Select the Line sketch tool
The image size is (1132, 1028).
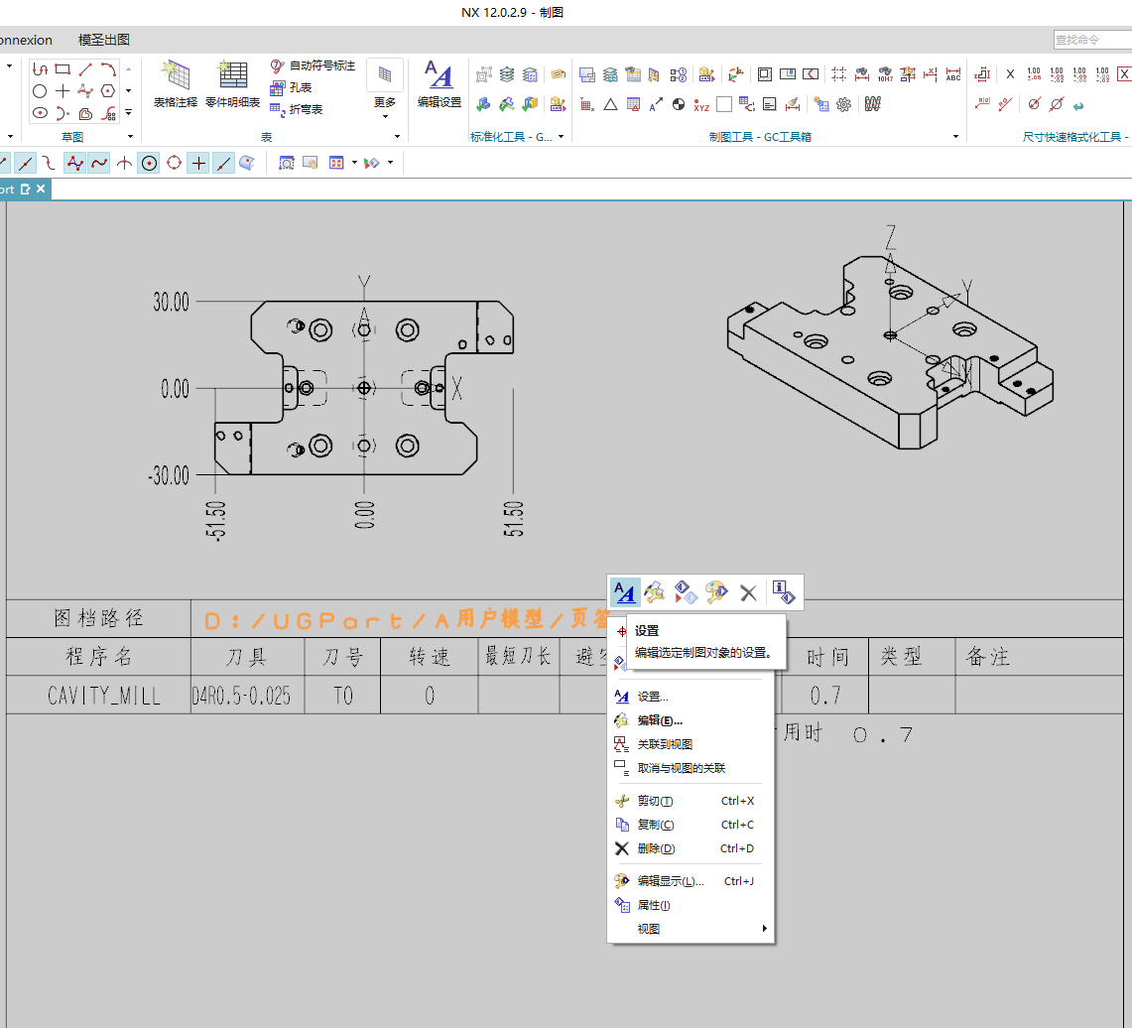pos(85,69)
